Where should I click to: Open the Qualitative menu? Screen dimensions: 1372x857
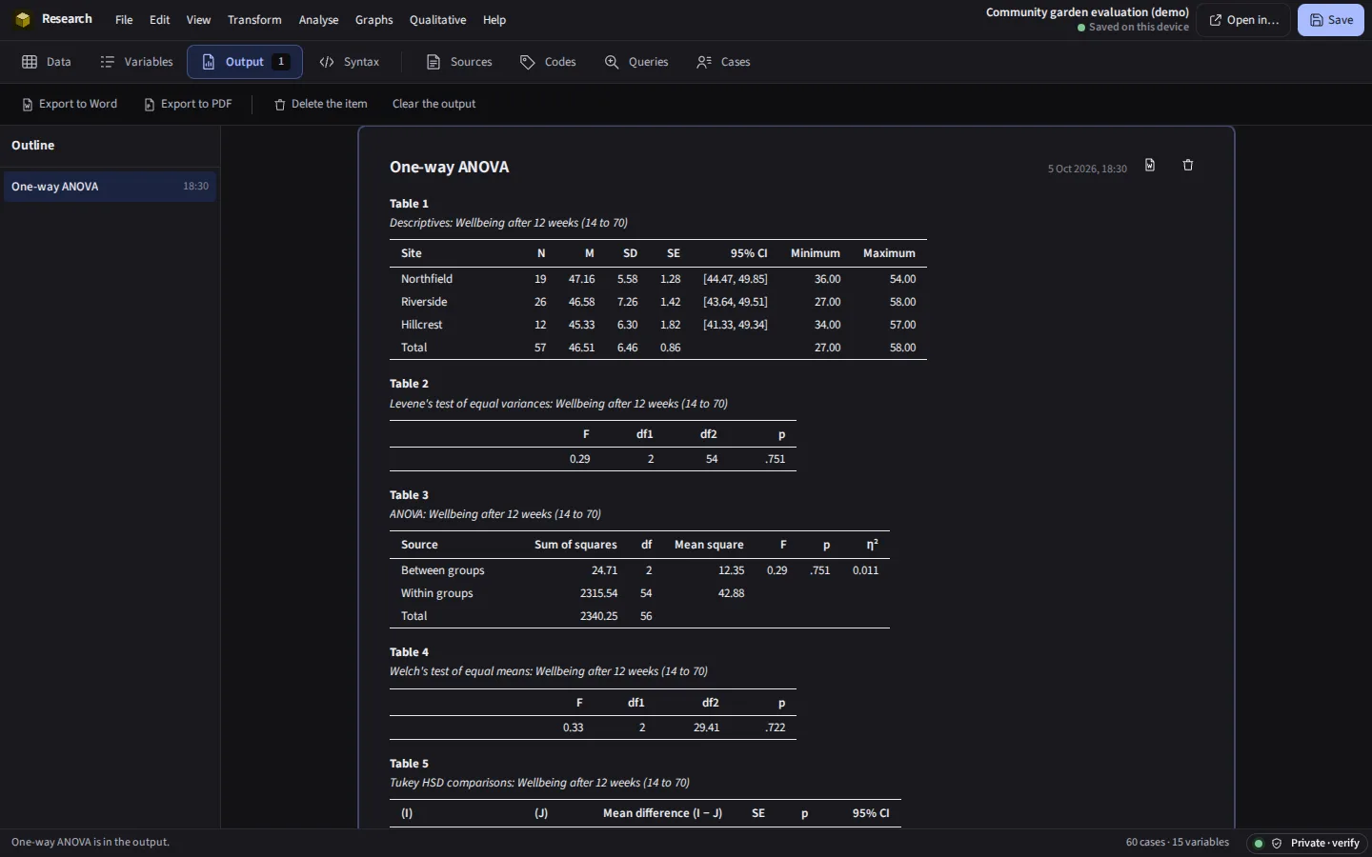point(437,20)
